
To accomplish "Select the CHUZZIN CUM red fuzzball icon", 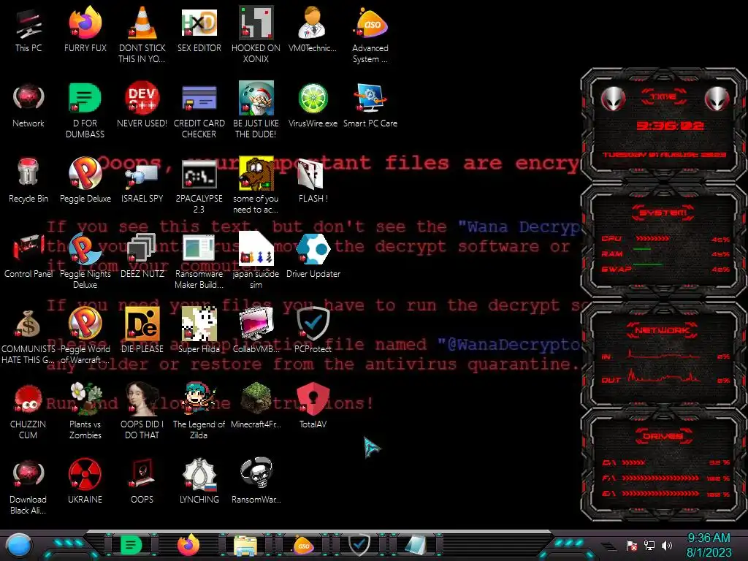I will point(28,411).
